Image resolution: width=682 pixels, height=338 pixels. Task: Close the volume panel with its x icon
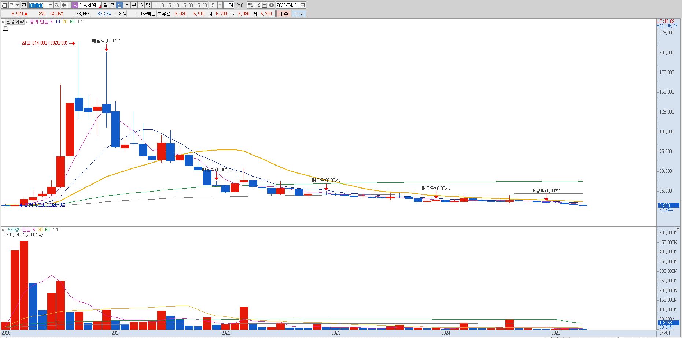tap(678, 229)
